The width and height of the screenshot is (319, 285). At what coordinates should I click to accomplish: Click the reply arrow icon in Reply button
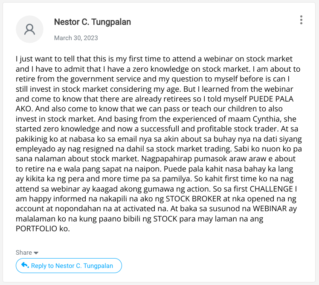25,265
